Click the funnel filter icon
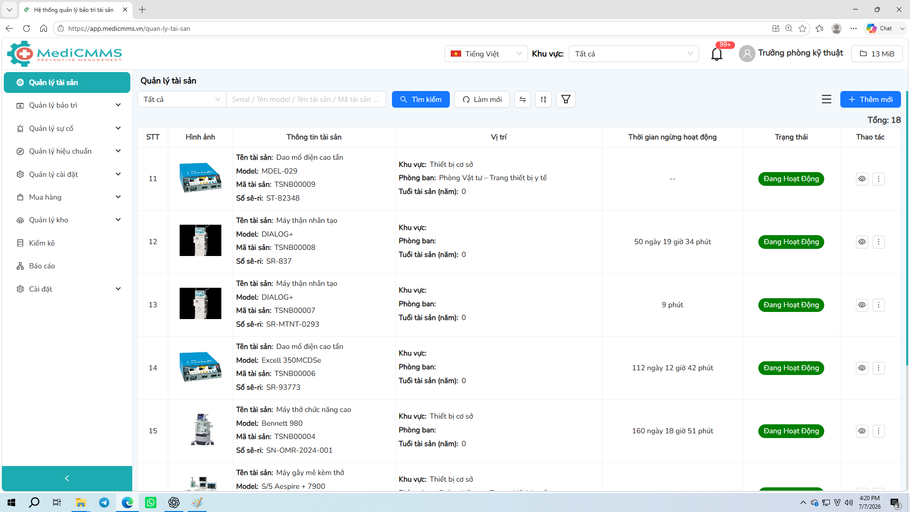 pos(565,100)
